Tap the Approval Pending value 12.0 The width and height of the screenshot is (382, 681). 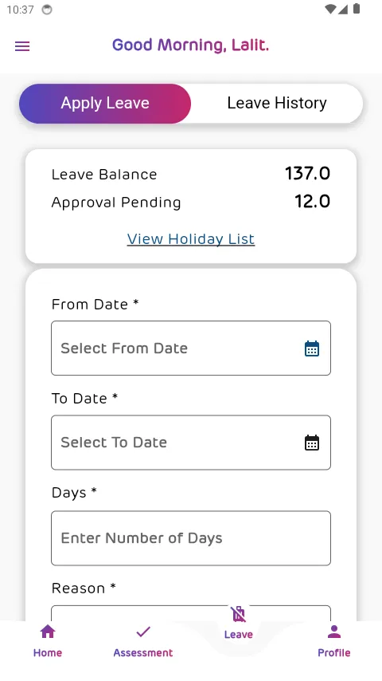312,202
